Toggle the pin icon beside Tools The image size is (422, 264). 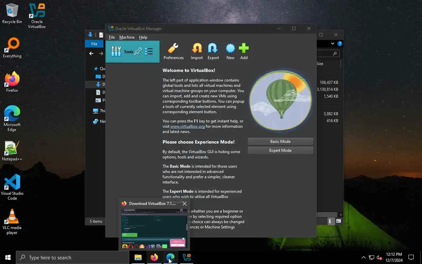[x=138, y=51]
